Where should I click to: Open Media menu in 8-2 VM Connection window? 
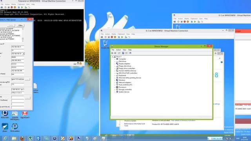[114, 34]
